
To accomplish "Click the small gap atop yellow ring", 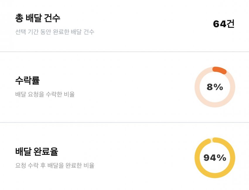I will coord(212,140).
